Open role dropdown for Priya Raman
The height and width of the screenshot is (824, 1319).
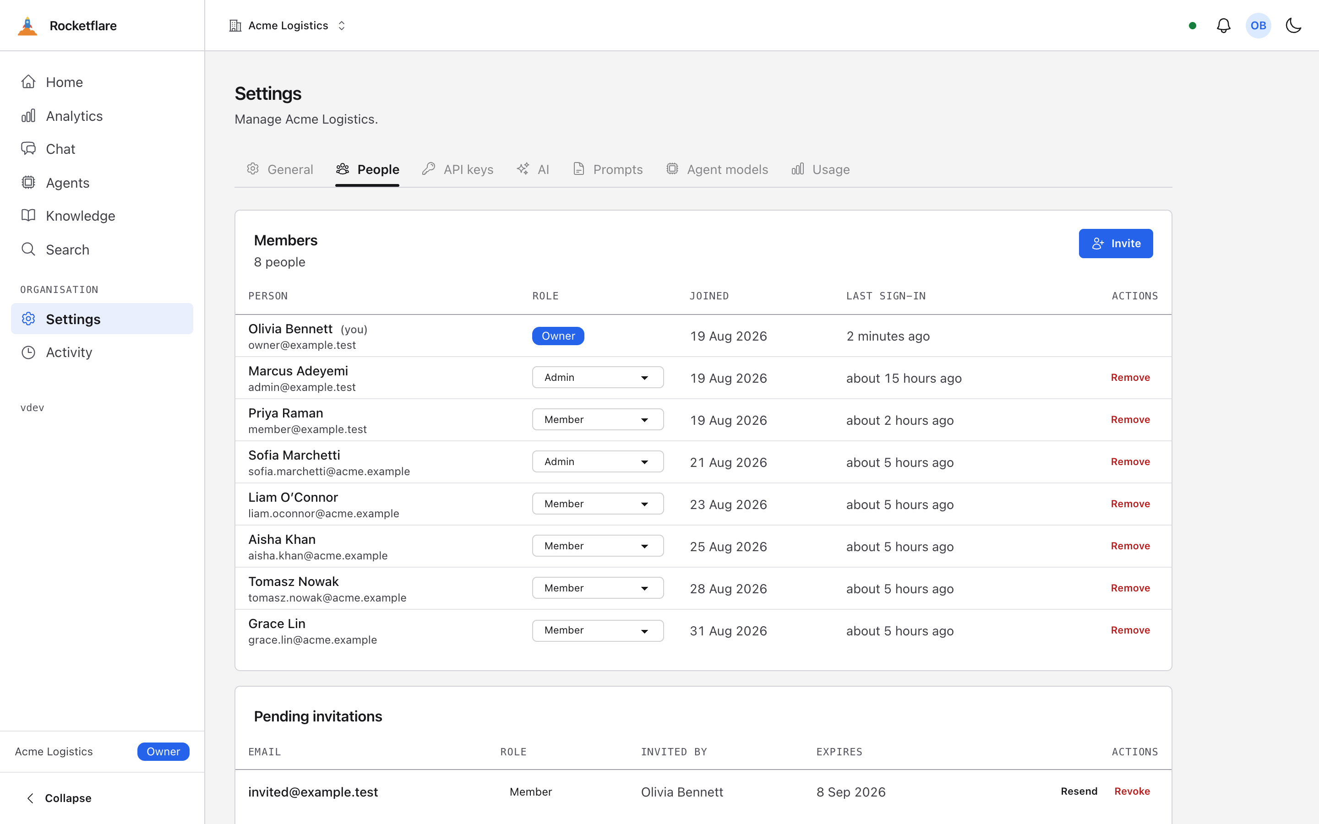(x=598, y=420)
